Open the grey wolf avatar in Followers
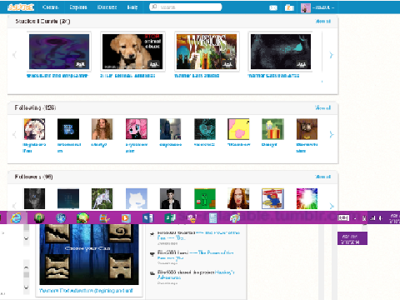 coord(34,199)
